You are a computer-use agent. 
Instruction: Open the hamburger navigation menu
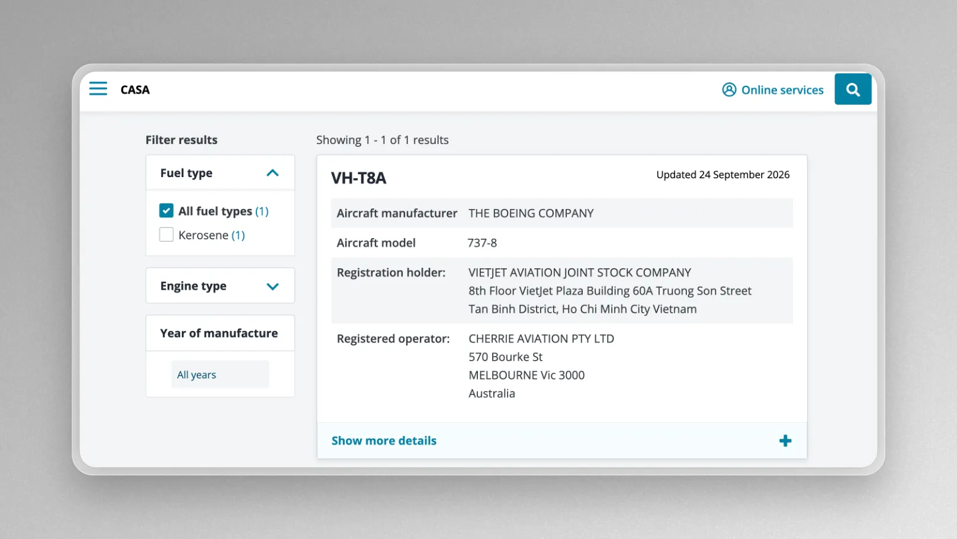point(98,89)
